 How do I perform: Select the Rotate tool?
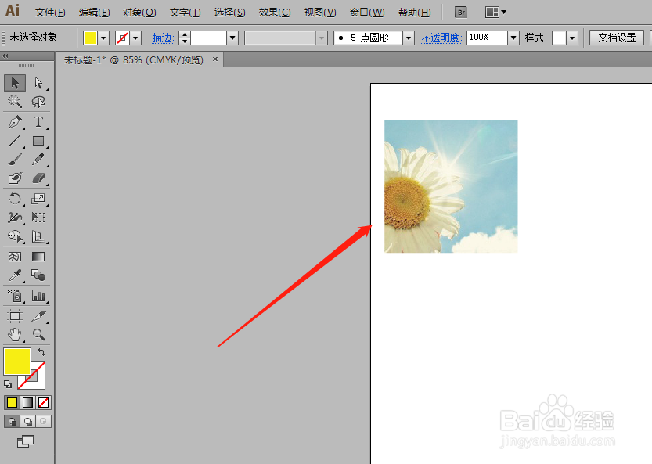tap(15, 199)
